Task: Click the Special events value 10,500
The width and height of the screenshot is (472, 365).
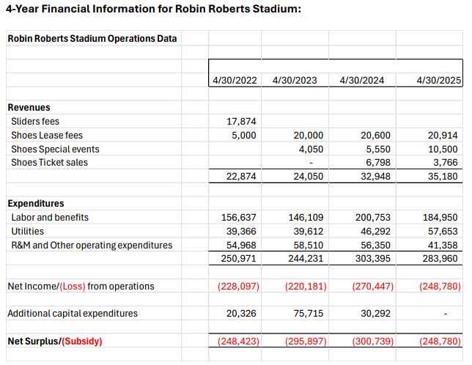Action: click(443, 150)
